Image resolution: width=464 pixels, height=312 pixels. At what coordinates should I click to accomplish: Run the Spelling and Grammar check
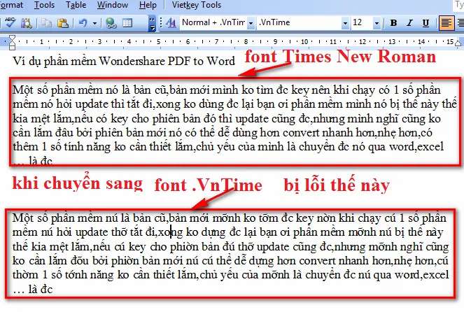(10, 22)
